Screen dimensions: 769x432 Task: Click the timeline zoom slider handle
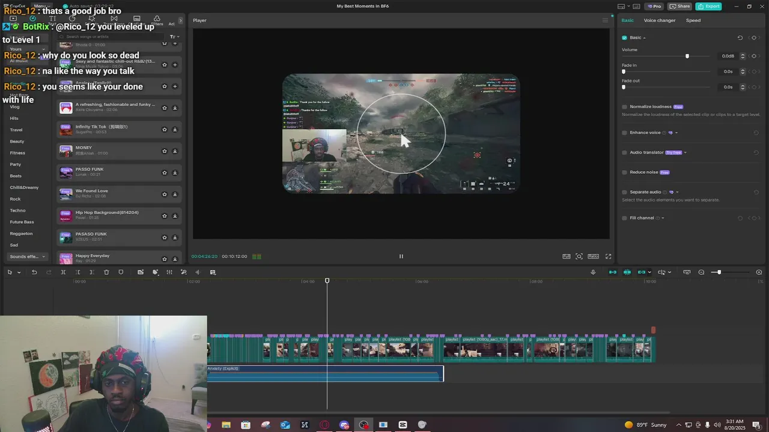(719, 272)
